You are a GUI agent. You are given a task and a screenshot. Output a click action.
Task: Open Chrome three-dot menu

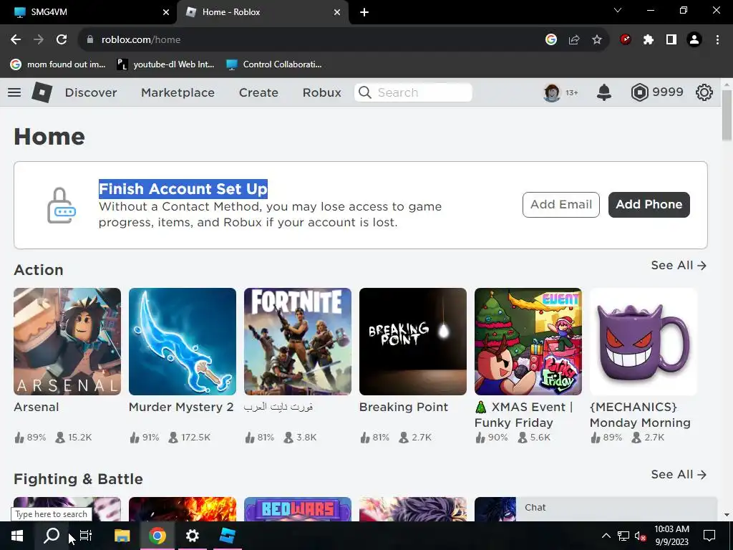(x=717, y=40)
